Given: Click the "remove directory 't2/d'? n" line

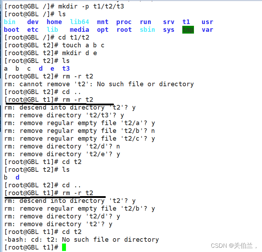Looking at the screenshot, I should click(62, 147).
